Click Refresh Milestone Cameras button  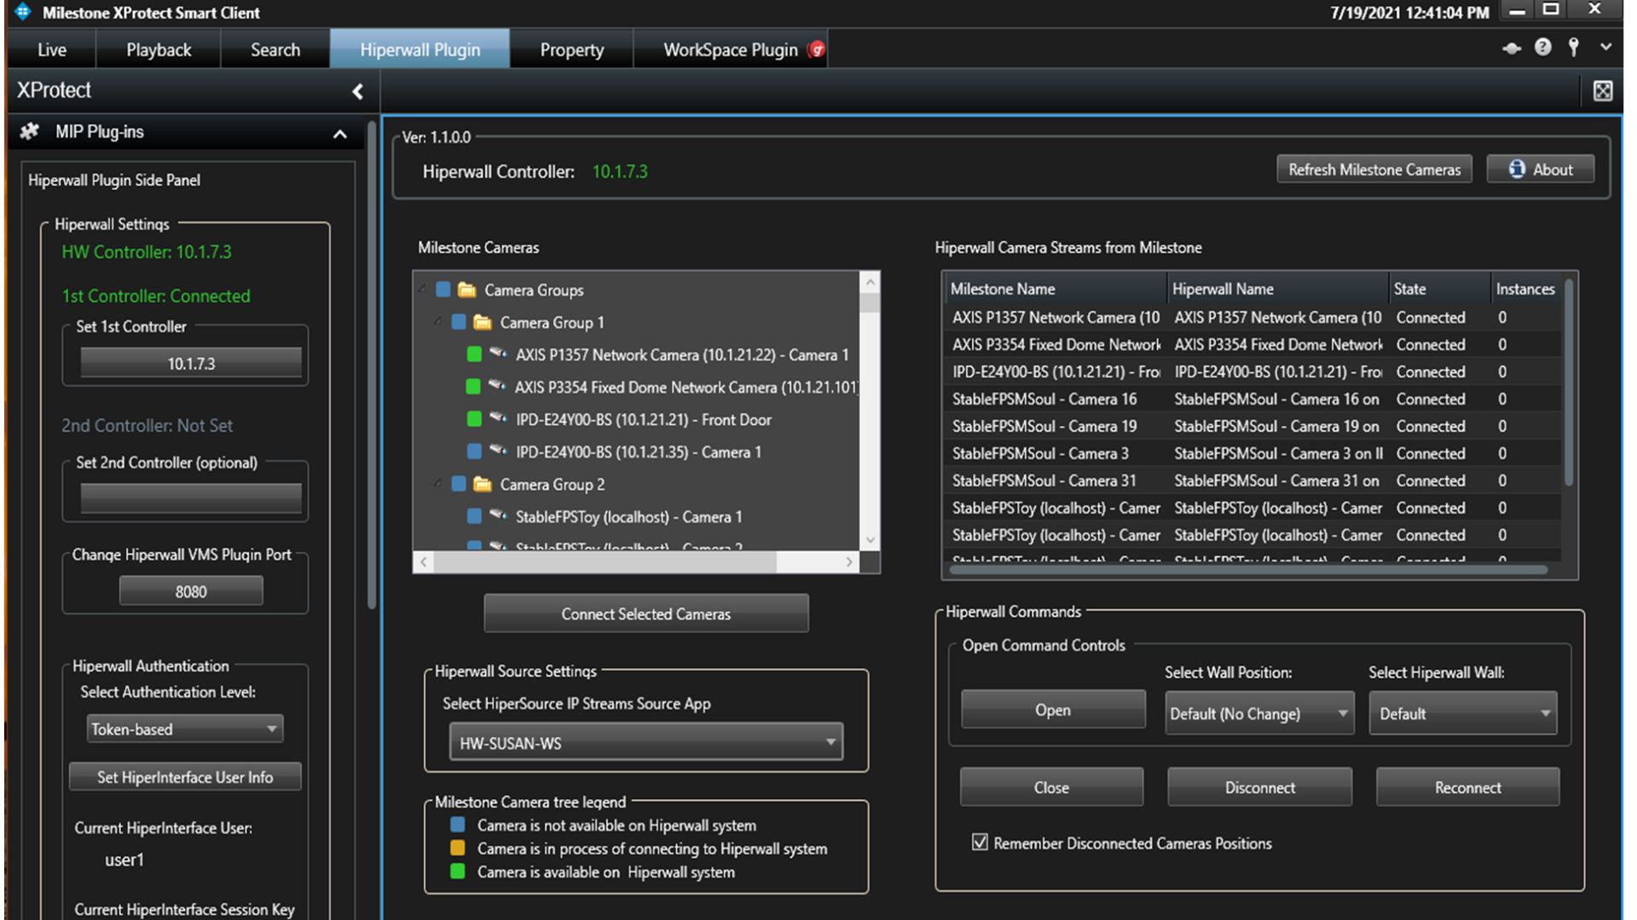pos(1374,170)
